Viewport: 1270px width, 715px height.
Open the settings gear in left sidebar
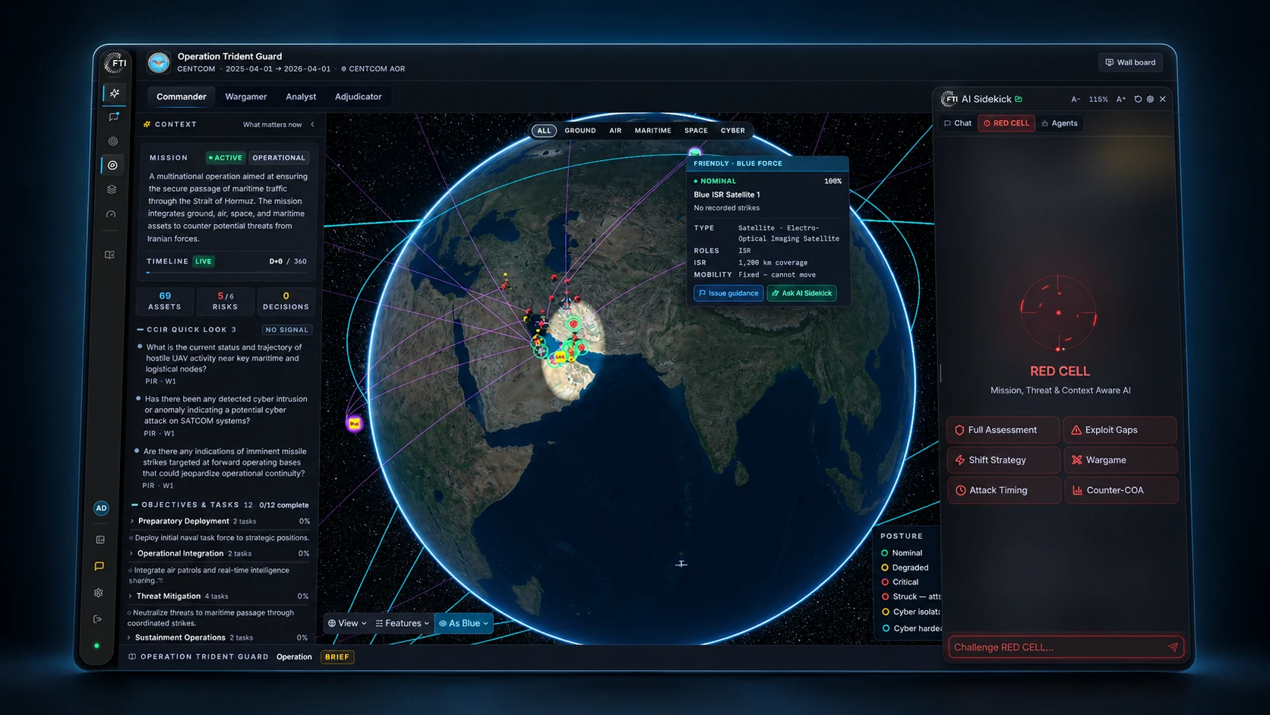pyautogui.click(x=99, y=593)
